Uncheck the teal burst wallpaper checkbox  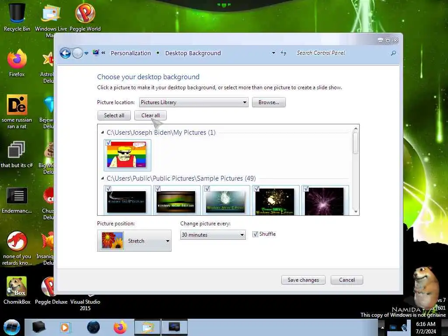(207, 189)
